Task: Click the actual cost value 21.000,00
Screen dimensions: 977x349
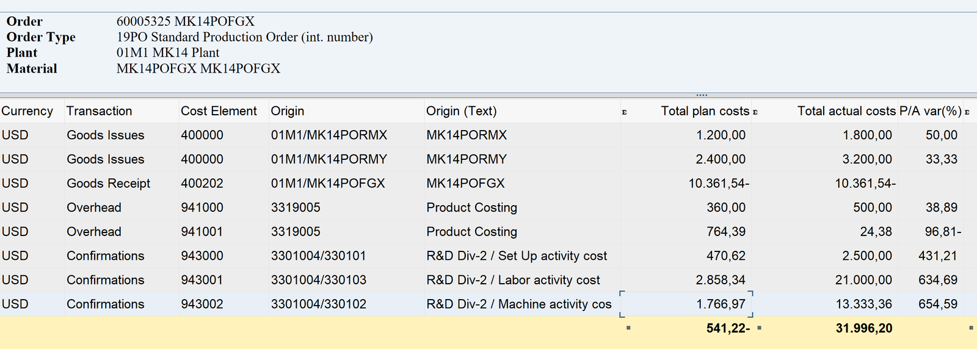Action: click(863, 280)
